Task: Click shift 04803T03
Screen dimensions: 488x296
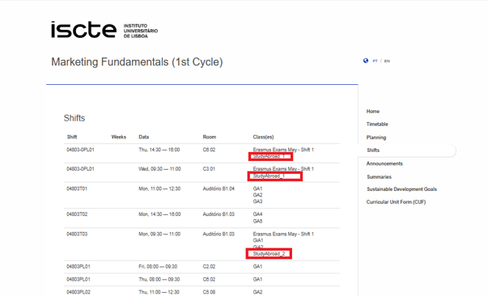Action: coord(77,234)
